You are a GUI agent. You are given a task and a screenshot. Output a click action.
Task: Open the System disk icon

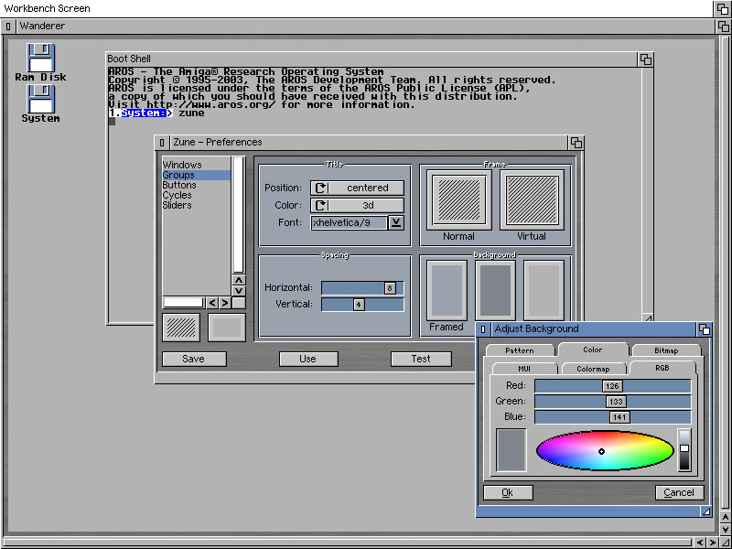click(40, 103)
